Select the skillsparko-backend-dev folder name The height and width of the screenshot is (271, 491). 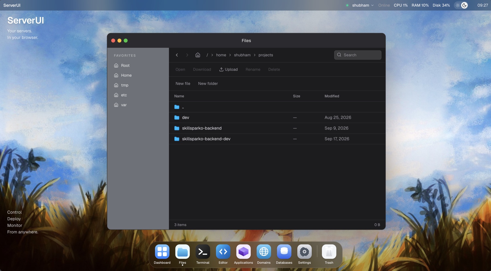(x=206, y=139)
